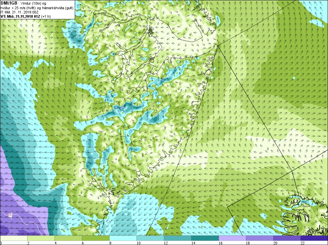Click the 'IT: Mið. 21. 11. 2018 00Z' line
Image resolution: width=328 pixels, height=245 pixels.
point(19,12)
